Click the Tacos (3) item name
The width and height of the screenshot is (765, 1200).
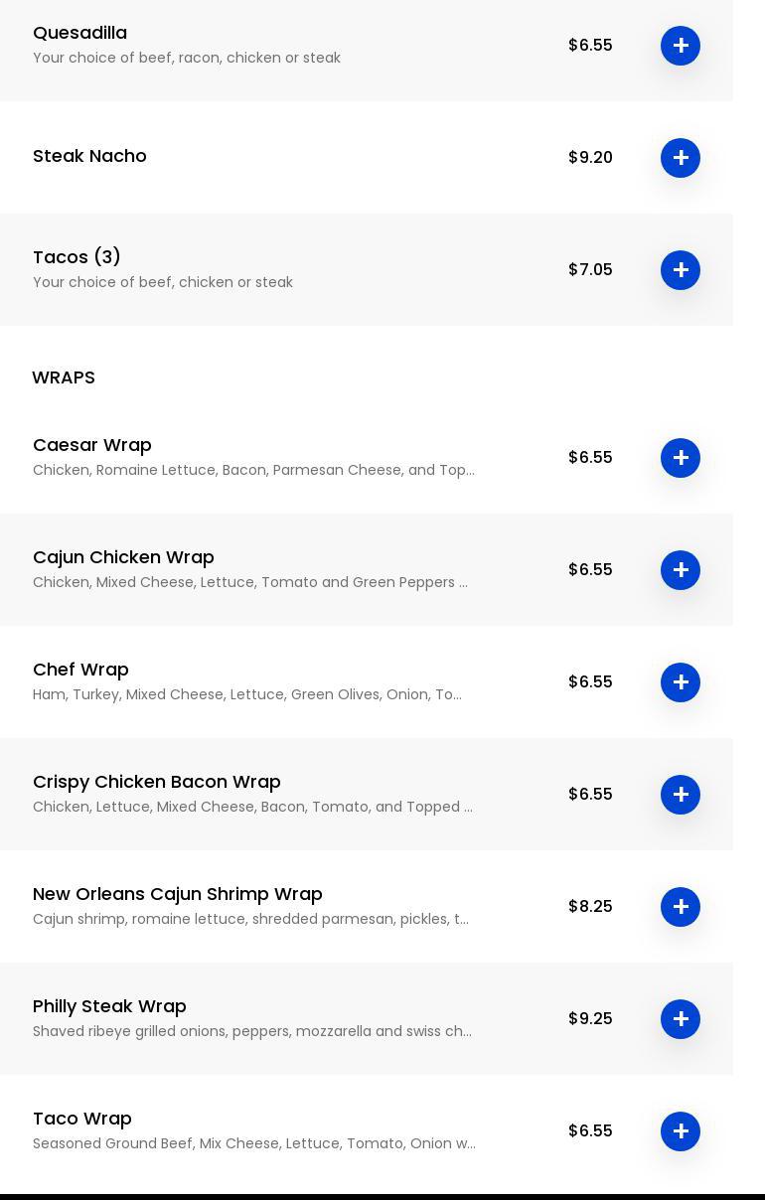(x=76, y=257)
